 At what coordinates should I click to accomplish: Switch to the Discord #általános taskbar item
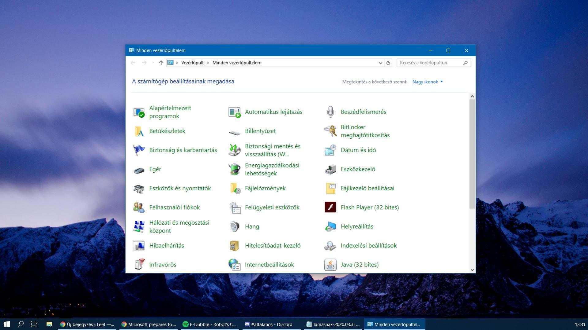pos(271,324)
